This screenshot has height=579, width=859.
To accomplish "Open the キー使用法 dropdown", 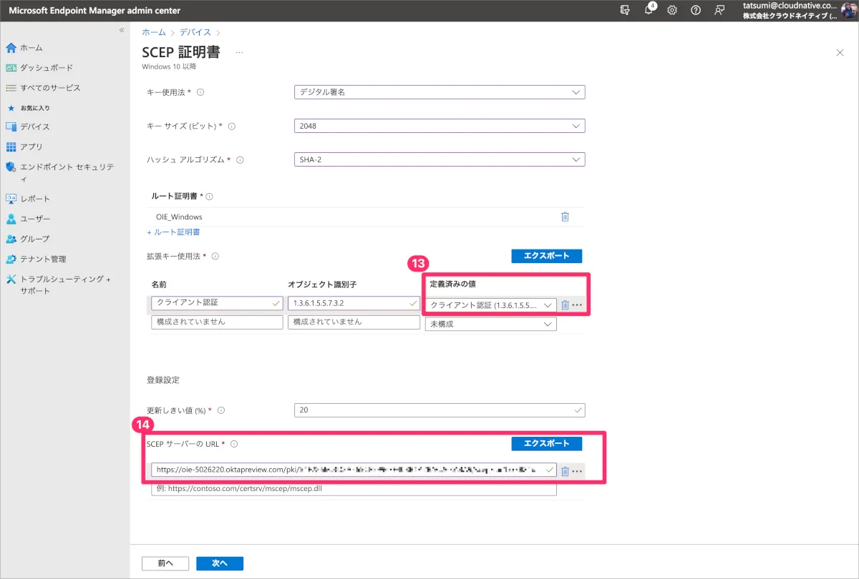I will pos(440,92).
